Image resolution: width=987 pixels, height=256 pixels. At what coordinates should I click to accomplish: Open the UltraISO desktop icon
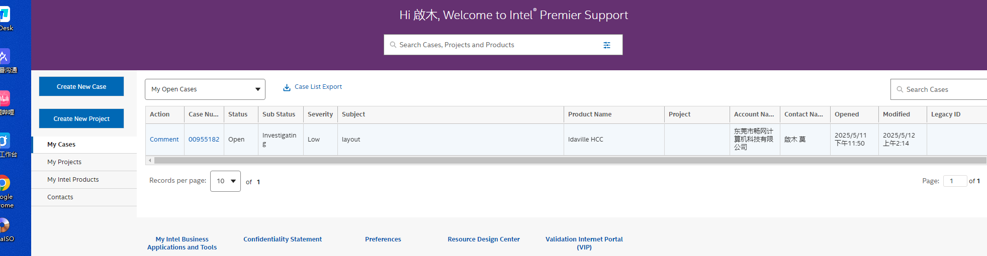(4, 225)
